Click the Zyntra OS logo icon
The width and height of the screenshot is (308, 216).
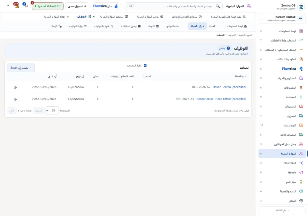301,7
